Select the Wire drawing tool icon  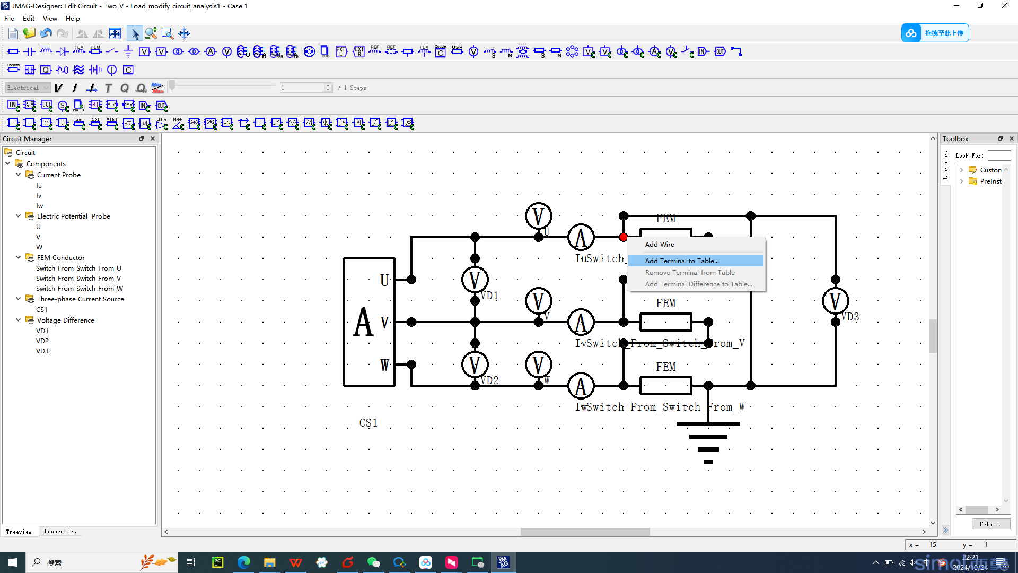pyautogui.click(x=736, y=51)
